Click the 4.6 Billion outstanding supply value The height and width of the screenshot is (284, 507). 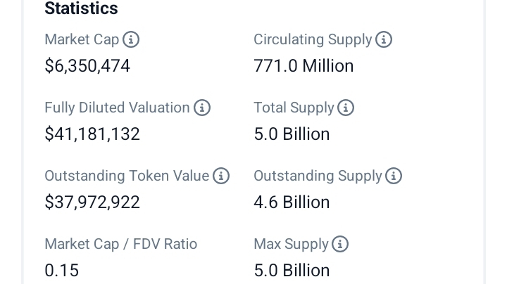pyautogui.click(x=292, y=202)
